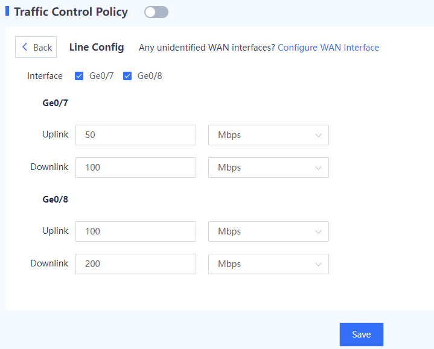This screenshot has width=434, height=349.
Task: Uncheck the Ge0/8 interface checkbox
Action: 127,76
